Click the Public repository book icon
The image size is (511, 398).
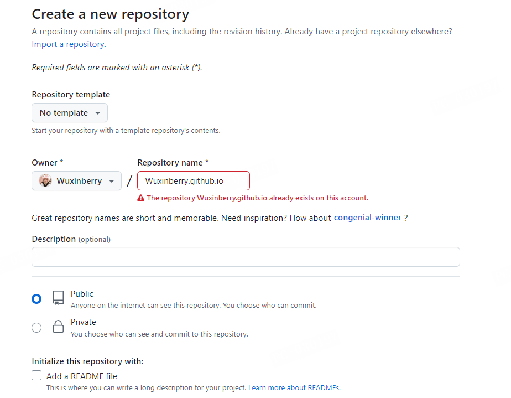(x=58, y=298)
